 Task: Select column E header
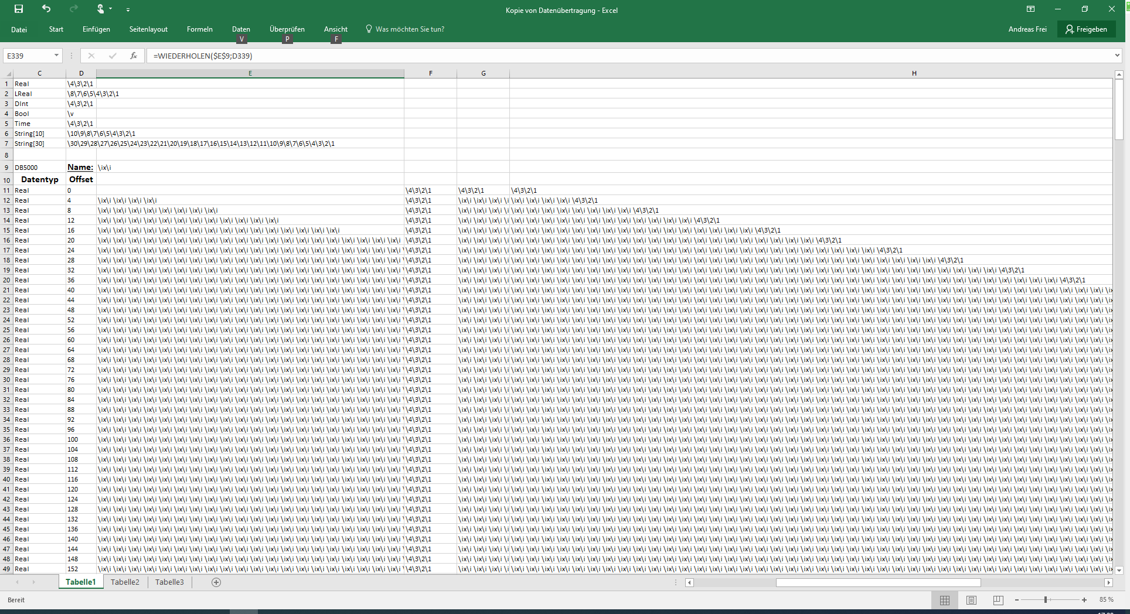click(x=250, y=73)
